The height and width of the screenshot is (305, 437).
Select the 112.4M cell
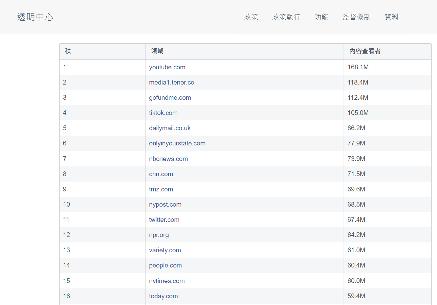point(387,98)
